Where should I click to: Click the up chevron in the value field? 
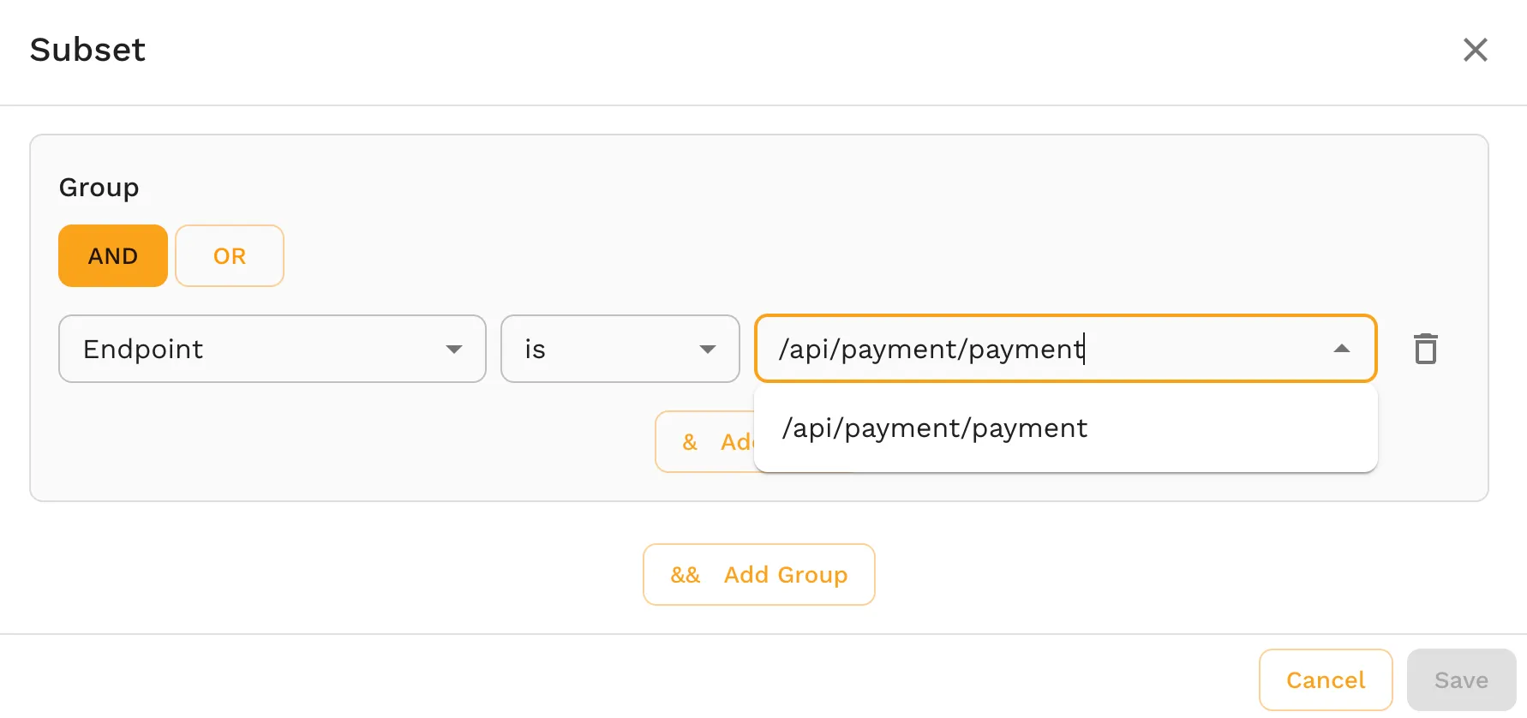tap(1342, 349)
